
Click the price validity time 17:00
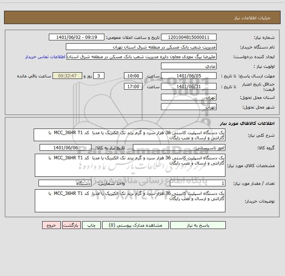133,86
